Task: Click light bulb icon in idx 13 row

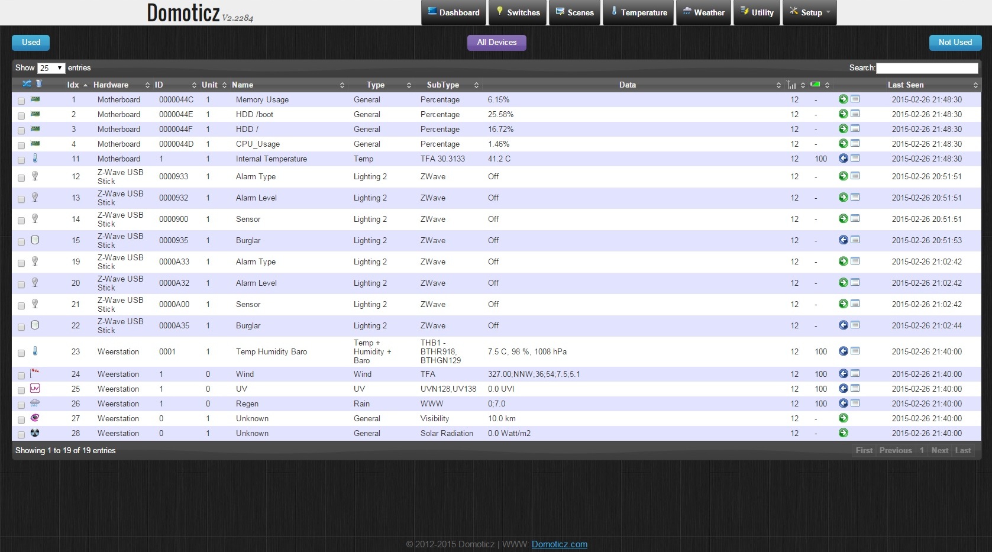Action: (x=35, y=197)
